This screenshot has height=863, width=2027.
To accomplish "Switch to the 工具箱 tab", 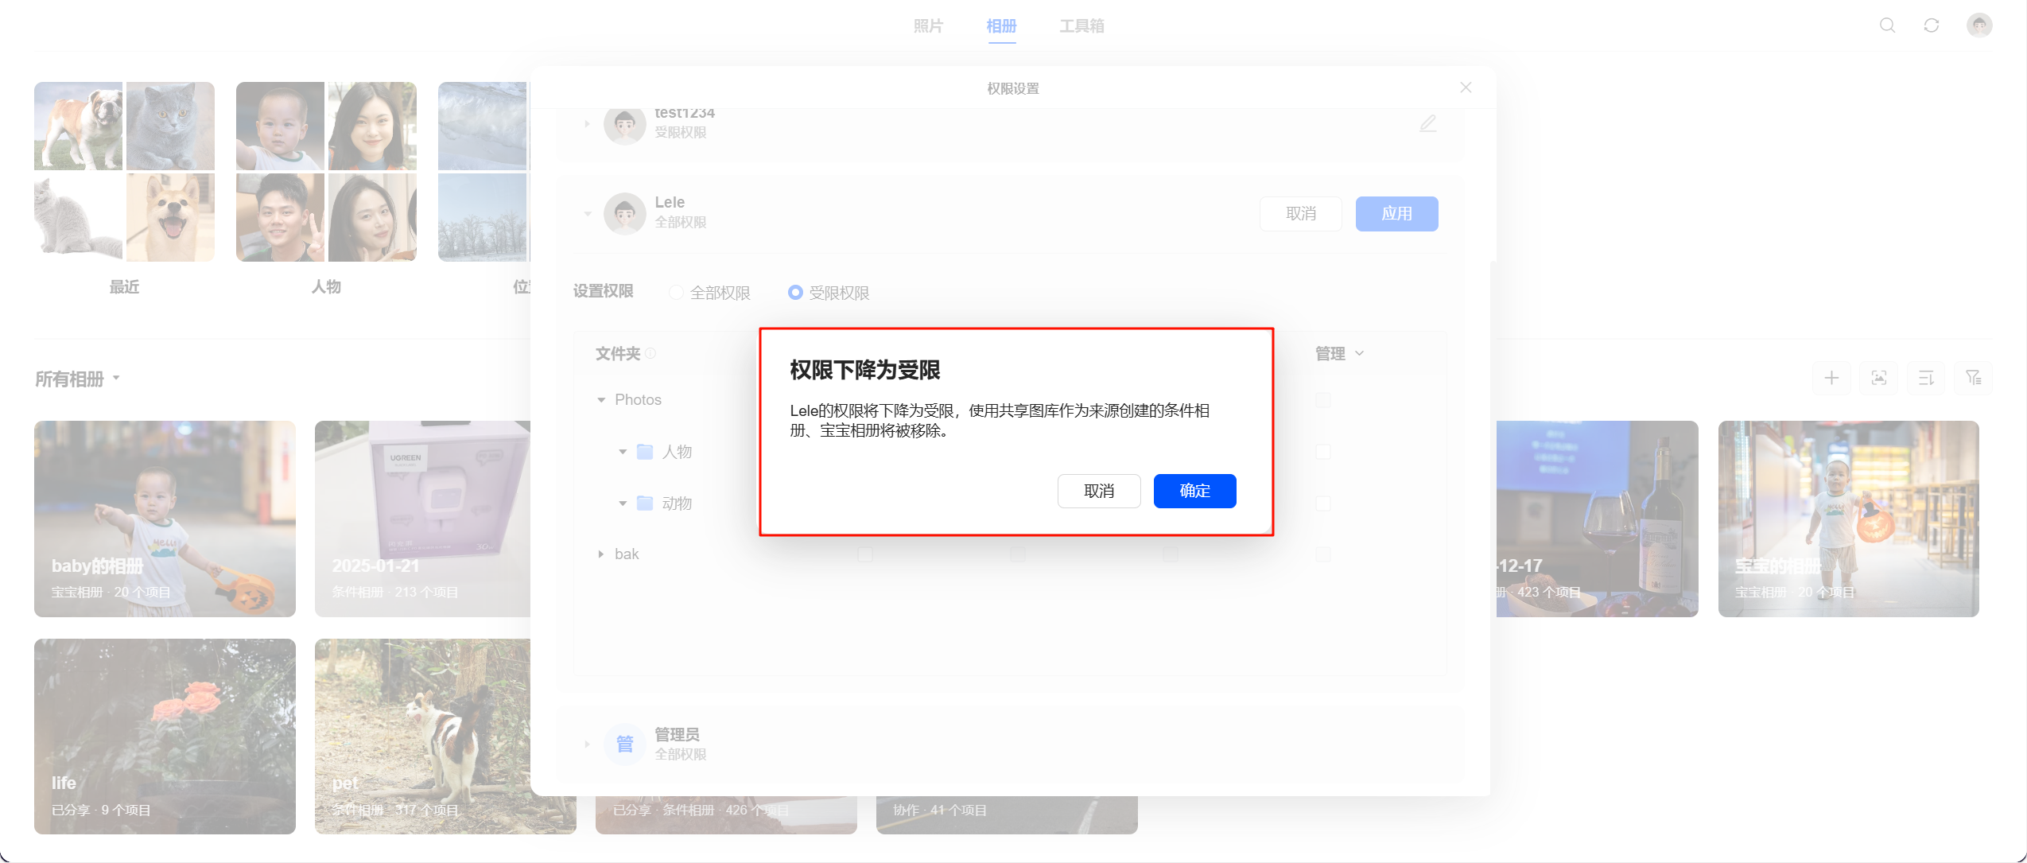I will [1081, 26].
